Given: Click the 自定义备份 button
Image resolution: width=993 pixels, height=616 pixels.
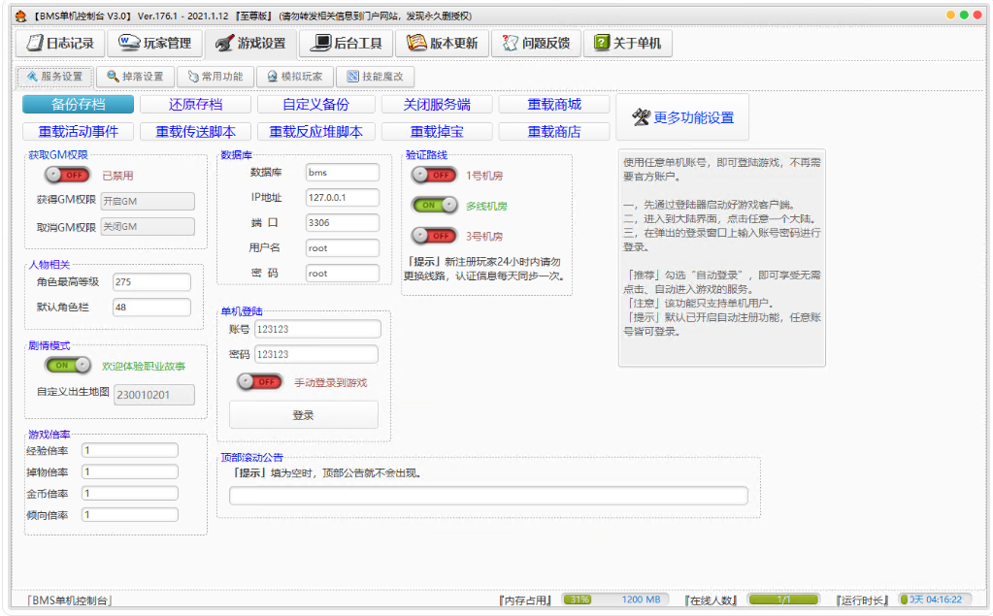Looking at the screenshot, I should point(316,105).
